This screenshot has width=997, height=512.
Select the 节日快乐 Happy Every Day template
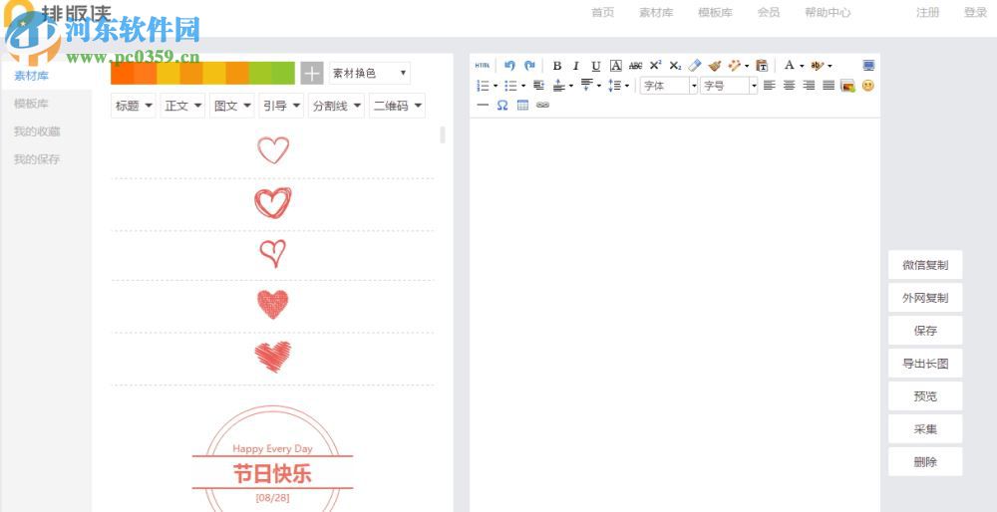(272, 458)
